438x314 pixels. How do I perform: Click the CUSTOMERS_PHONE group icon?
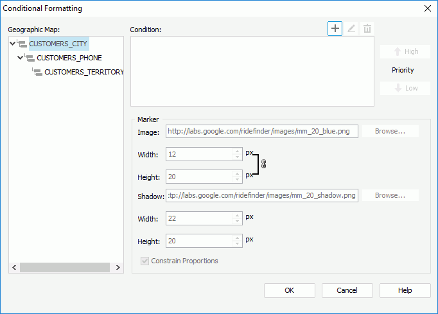30,58
